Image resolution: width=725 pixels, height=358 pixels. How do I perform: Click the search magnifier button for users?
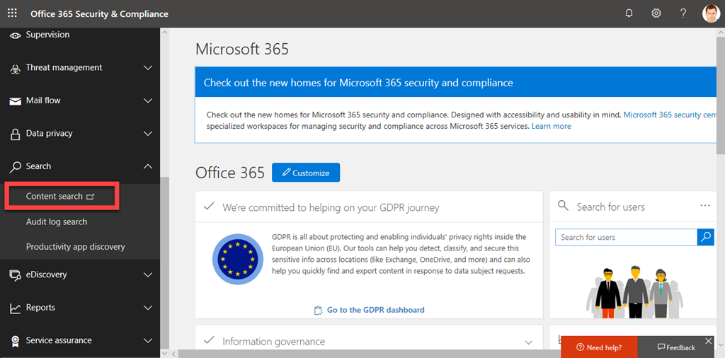(x=705, y=237)
